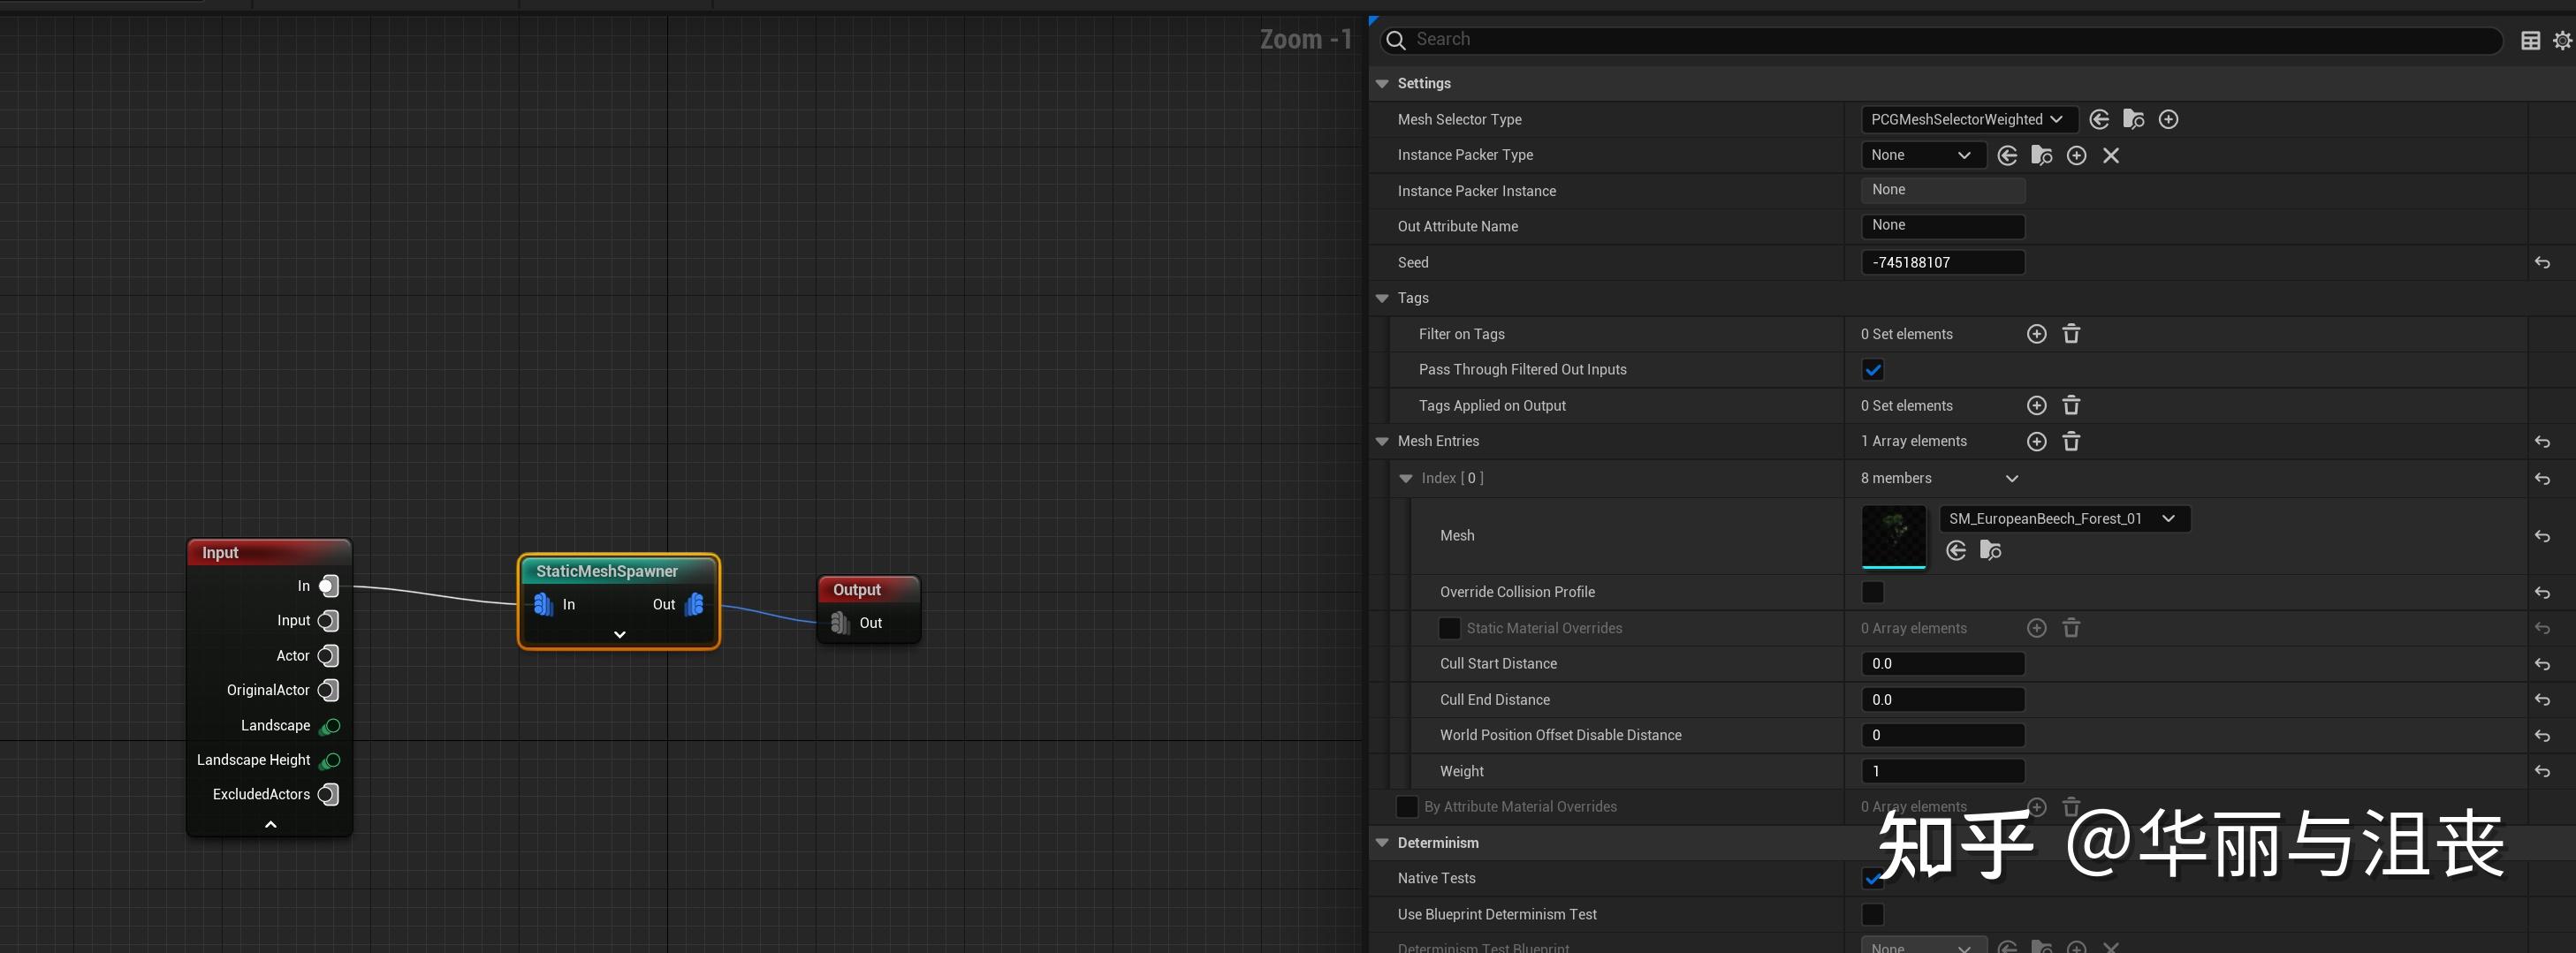
Task: Disable Pass Through Filtered Out Inputs
Action: point(1873,369)
